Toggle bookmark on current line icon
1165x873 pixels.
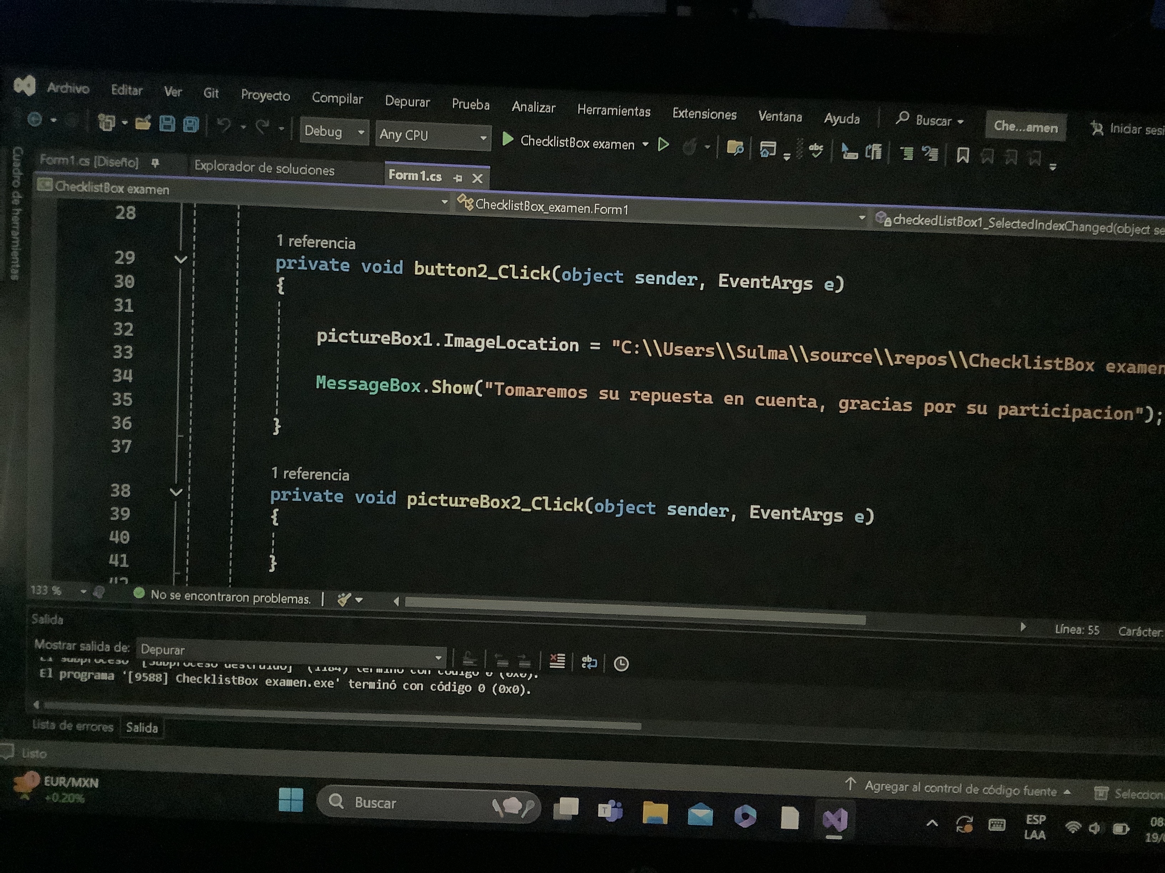pos(963,155)
